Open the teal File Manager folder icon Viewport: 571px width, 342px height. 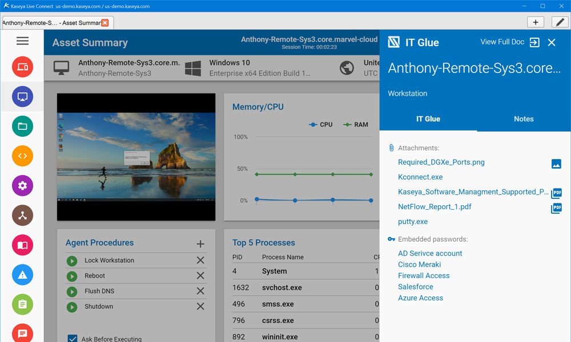[22, 126]
